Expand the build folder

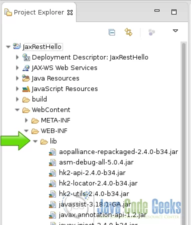pos(17,99)
